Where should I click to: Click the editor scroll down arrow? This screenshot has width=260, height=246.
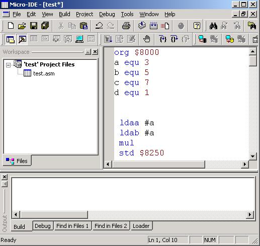click(252, 156)
